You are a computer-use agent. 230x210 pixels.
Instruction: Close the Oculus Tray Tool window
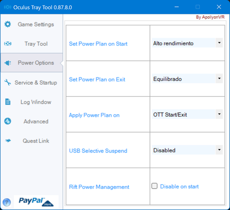(219, 7)
